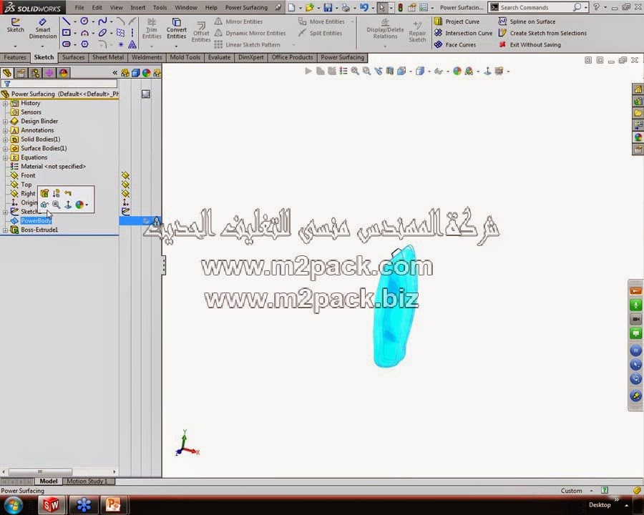The height and width of the screenshot is (515, 644).
Task: Click the Save icon in title toolbar
Action: pos(327,7)
